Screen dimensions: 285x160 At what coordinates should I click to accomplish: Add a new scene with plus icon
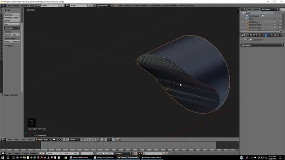click(89, 5)
